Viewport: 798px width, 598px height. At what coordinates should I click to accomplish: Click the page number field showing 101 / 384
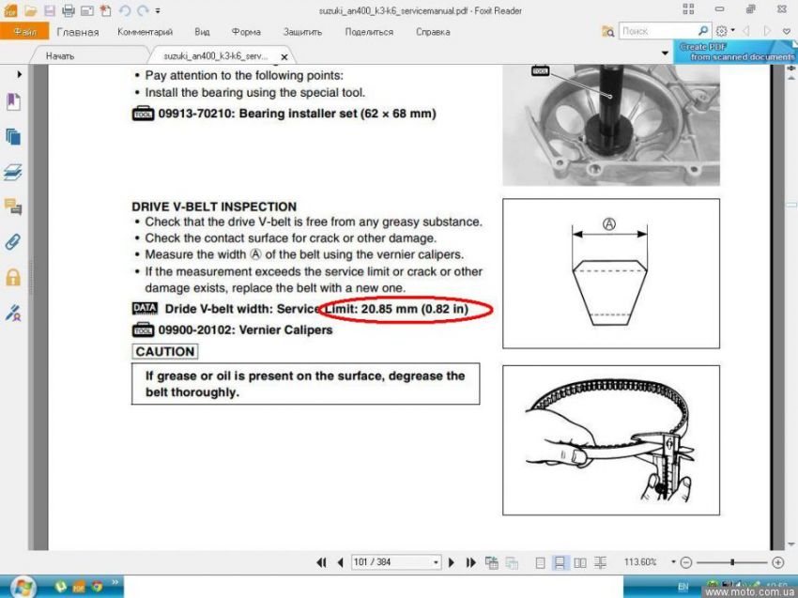tap(391, 562)
